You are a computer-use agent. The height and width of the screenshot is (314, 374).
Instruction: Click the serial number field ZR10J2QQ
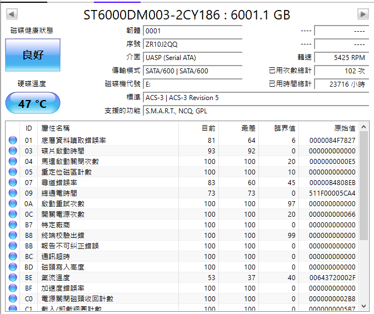(193, 44)
